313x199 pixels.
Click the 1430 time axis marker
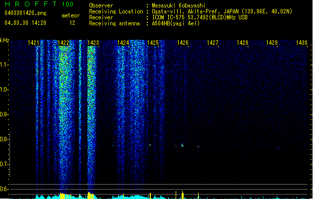click(x=302, y=43)
